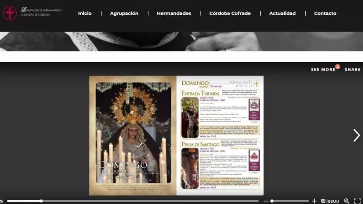The width and height of the screenshot is (363, 204).
Task: Go to the Contacto page
Action: [x=325, y=13]
